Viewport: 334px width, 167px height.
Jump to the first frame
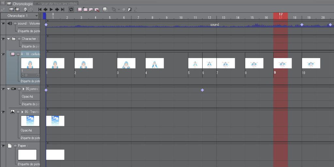pyautogui.click(x=39, y=9)
